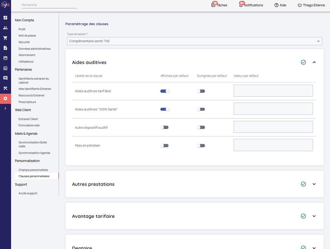Click the tools wrench sidebar icon

[x=5, y=88]
